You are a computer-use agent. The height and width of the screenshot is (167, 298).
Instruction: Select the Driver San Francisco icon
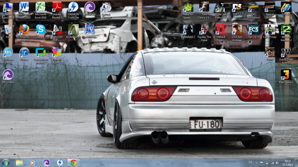point(221,11)
